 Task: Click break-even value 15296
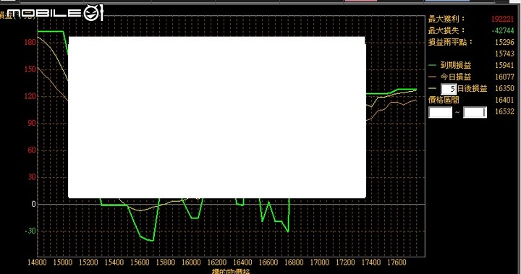pyautogui.click(x=504, y=42)
